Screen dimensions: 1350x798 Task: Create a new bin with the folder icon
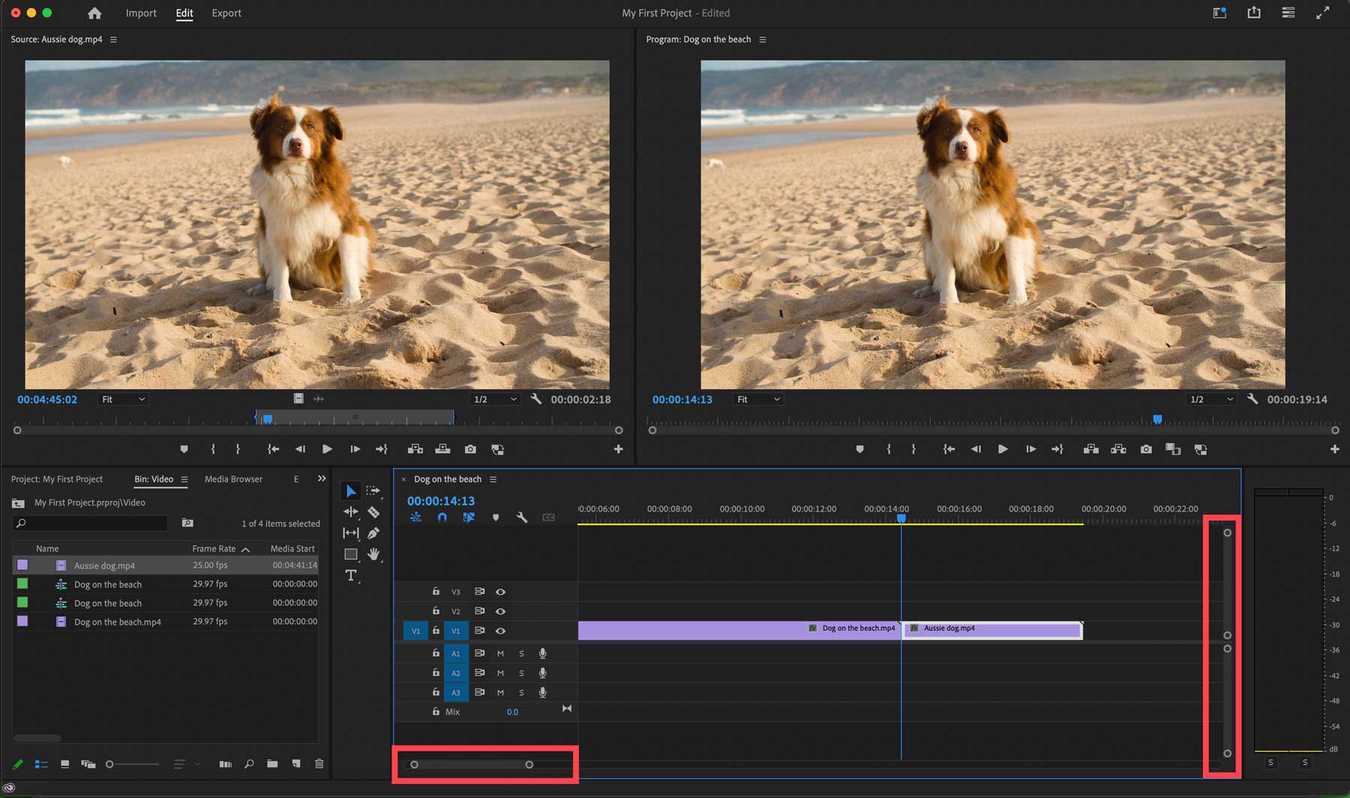(x=272, y=763)
